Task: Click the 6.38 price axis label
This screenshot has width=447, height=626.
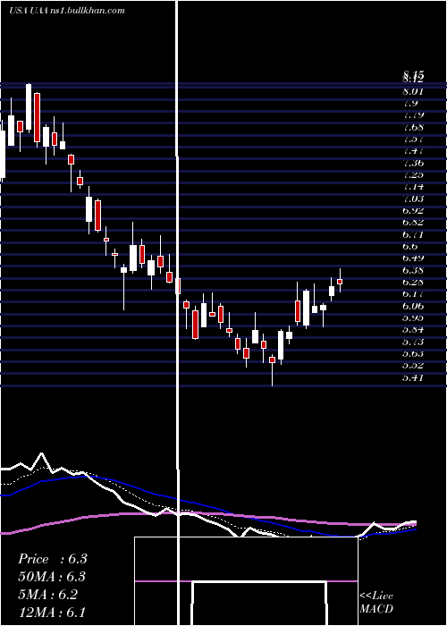Action: pos(413,270)
